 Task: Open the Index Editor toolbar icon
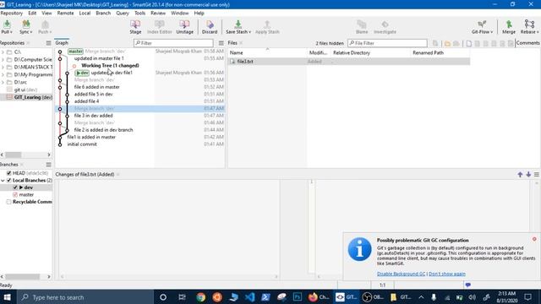tap(160, 24)
